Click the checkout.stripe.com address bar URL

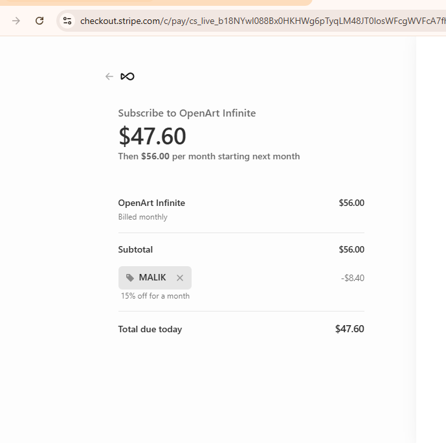click(259, 21)
